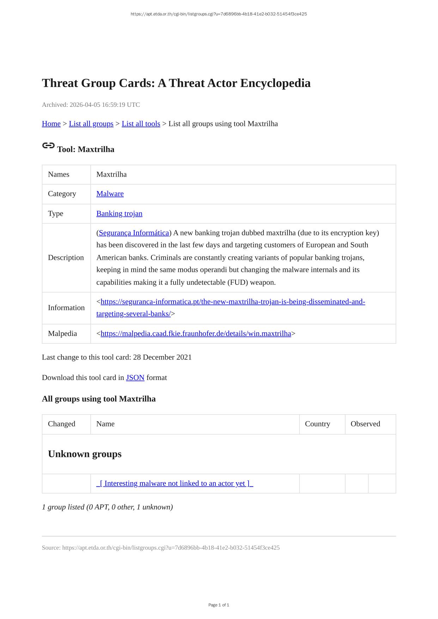Click the Tool: Maxtrilha heading text
The image size is (438, 619).
(x=86, y=149)
